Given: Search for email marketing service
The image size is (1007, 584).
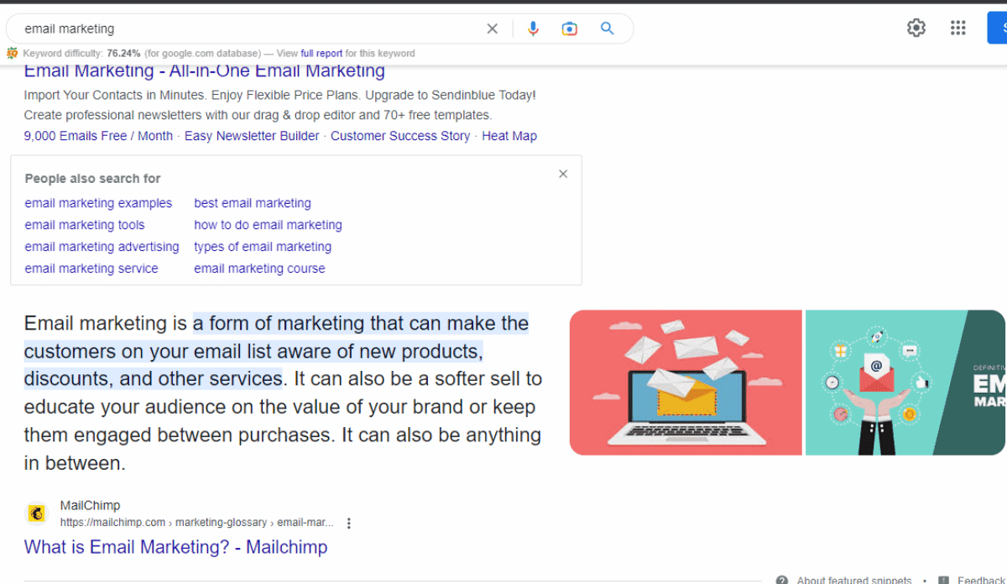Looking at the screenshot, I should 91,269.
